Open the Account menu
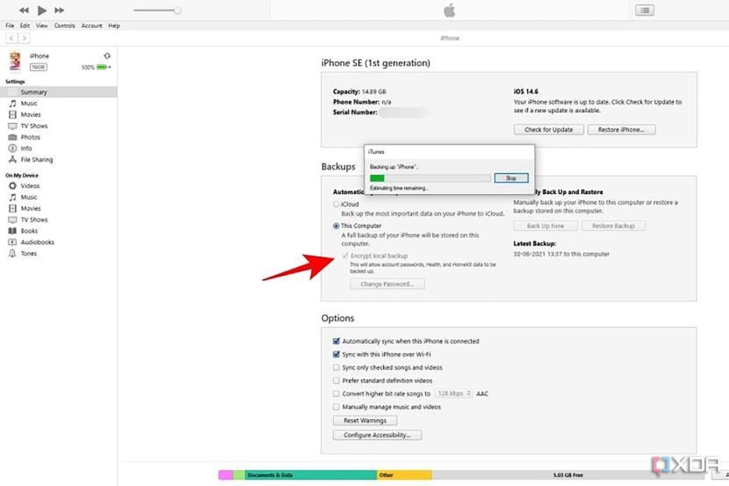This screenshot has width=729, height=486. [92, 26]
